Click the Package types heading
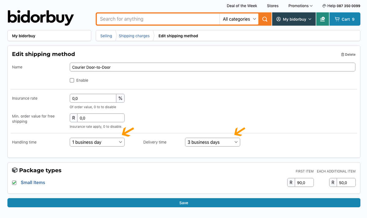 [x=40, y=170]
